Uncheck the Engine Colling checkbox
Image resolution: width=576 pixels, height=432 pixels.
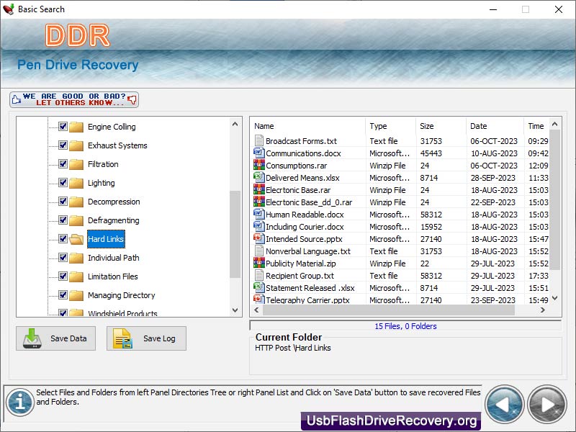[x=63, y=127]
